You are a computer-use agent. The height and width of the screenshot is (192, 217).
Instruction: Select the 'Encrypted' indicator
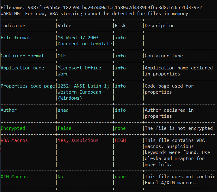(13, 128)
